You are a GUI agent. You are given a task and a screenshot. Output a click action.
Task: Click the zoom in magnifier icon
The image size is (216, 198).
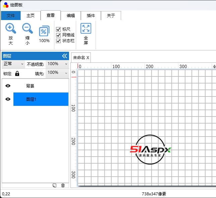[11, 29]
